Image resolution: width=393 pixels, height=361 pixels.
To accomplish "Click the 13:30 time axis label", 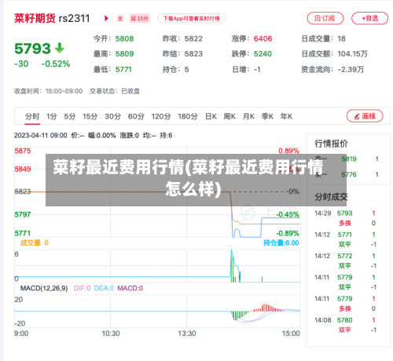I will click(x=187, y=334).
